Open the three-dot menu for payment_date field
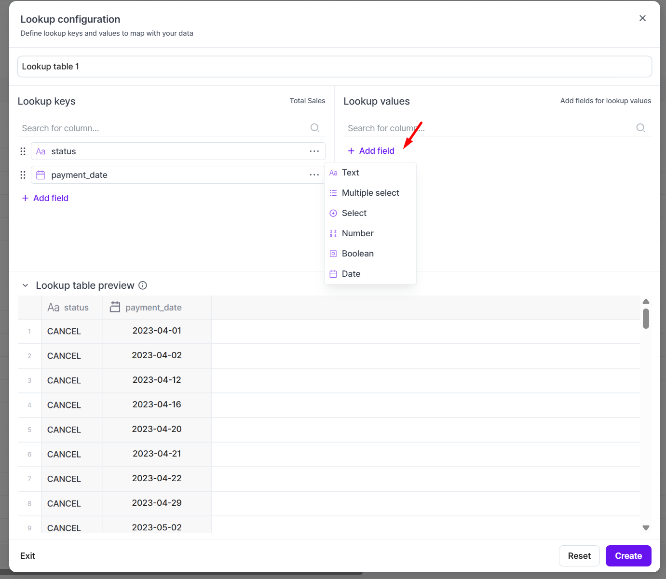This screenshot has width=666, height=579. pos(314,175)
